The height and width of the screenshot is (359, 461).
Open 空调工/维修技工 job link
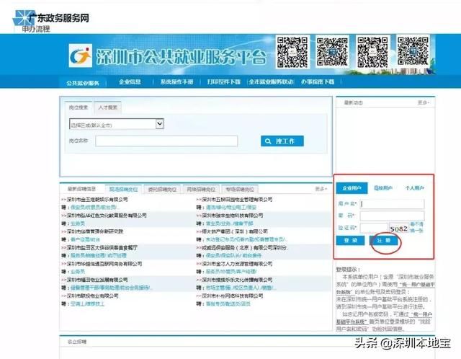point(87,303)
